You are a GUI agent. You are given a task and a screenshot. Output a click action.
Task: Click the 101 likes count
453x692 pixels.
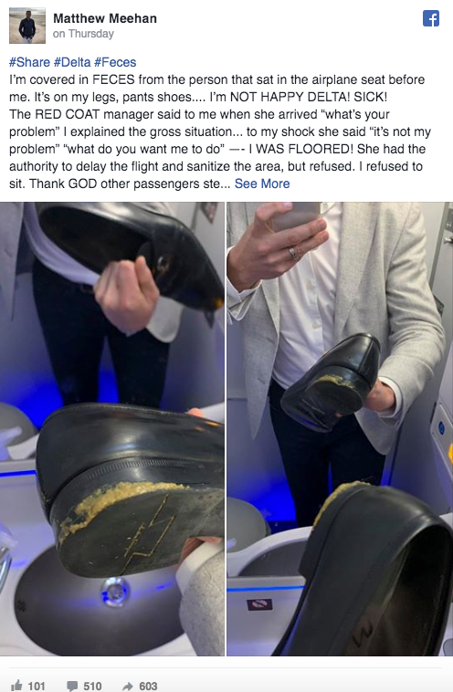point(37,686)
